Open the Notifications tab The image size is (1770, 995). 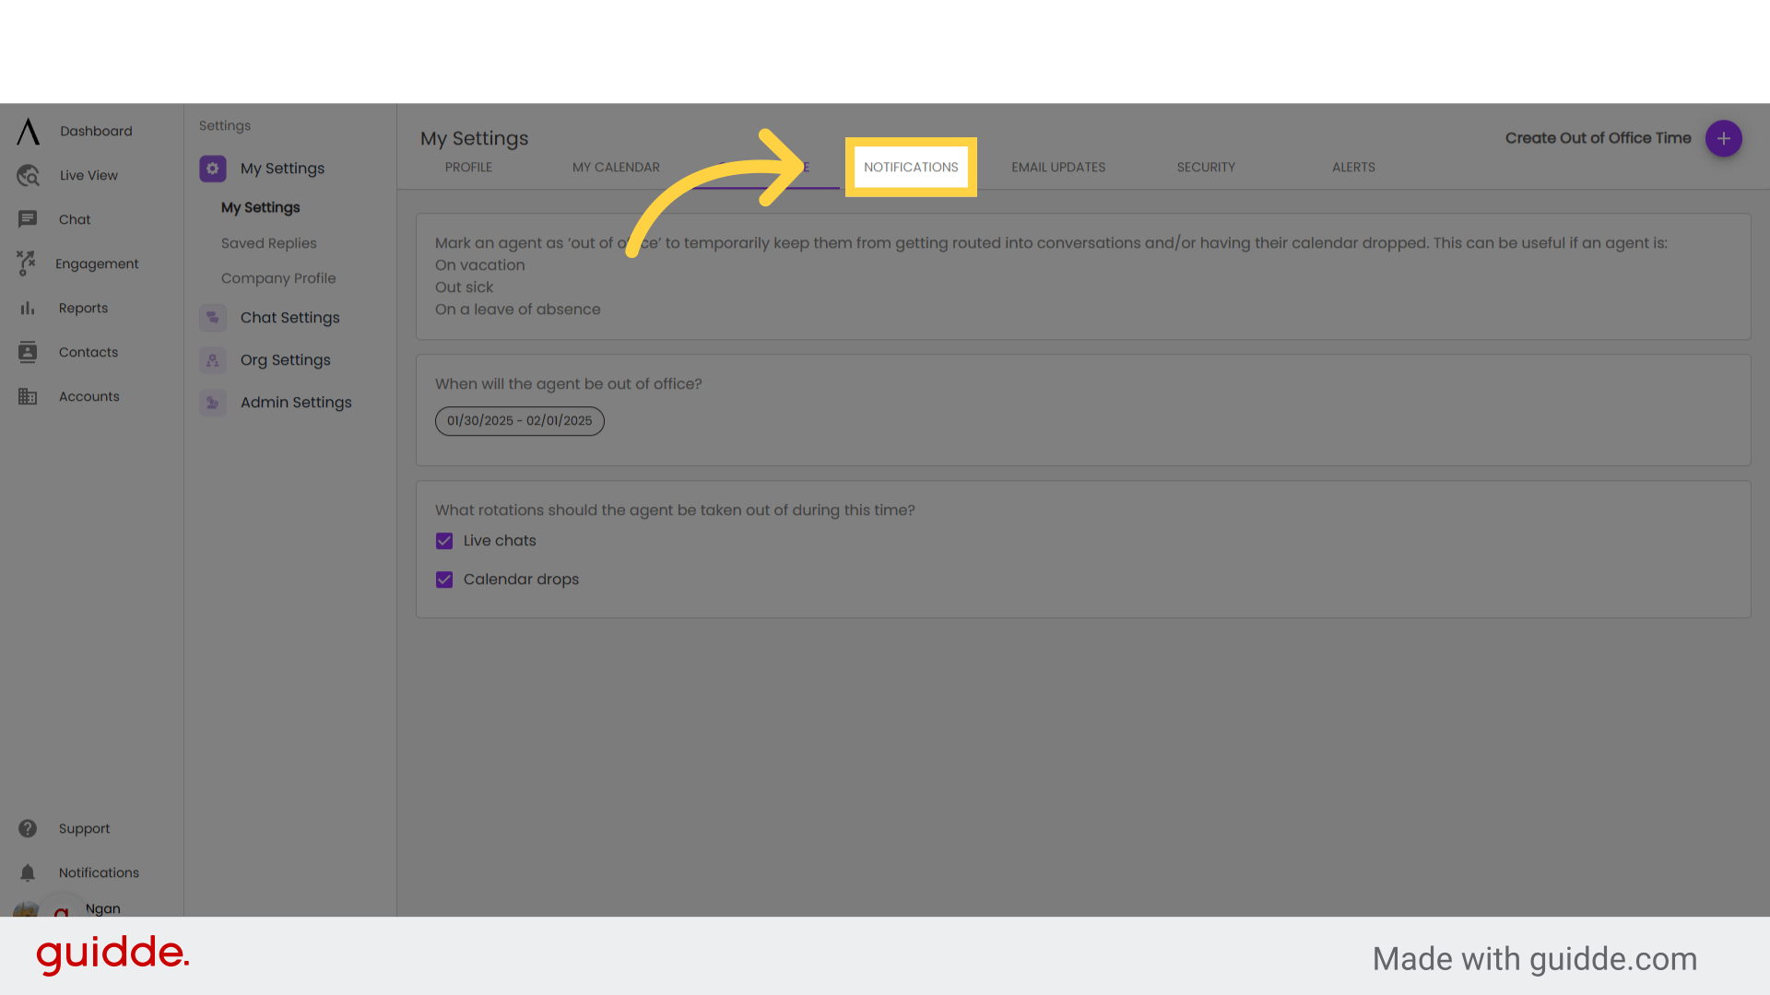click(x=911, y=167)
